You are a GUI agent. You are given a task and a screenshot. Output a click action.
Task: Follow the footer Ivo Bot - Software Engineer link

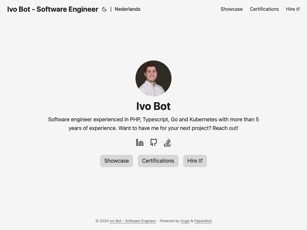(133, 221)
